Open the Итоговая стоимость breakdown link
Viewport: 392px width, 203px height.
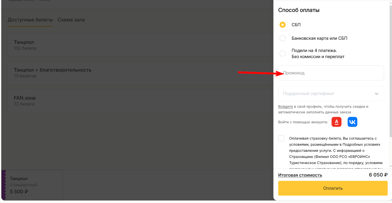300,175
